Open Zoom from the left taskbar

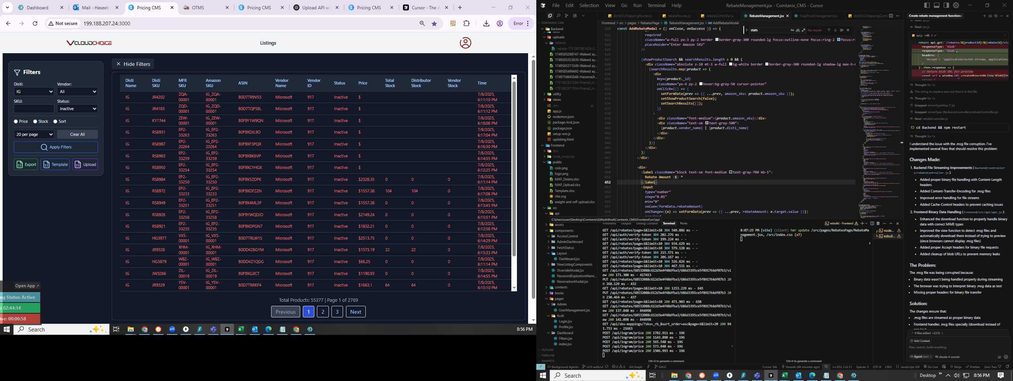(x=172, y=329)
